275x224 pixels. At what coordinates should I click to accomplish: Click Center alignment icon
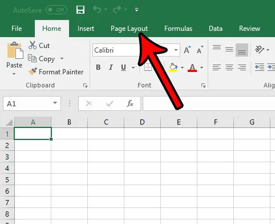(229, 67)
